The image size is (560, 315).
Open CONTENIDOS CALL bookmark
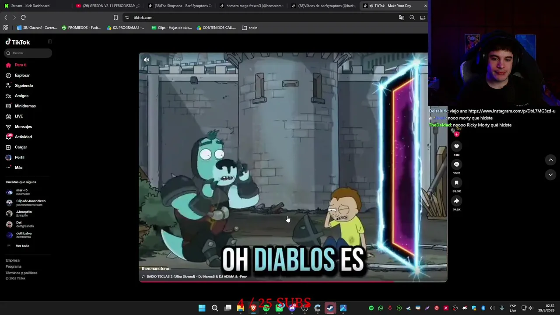216,28
